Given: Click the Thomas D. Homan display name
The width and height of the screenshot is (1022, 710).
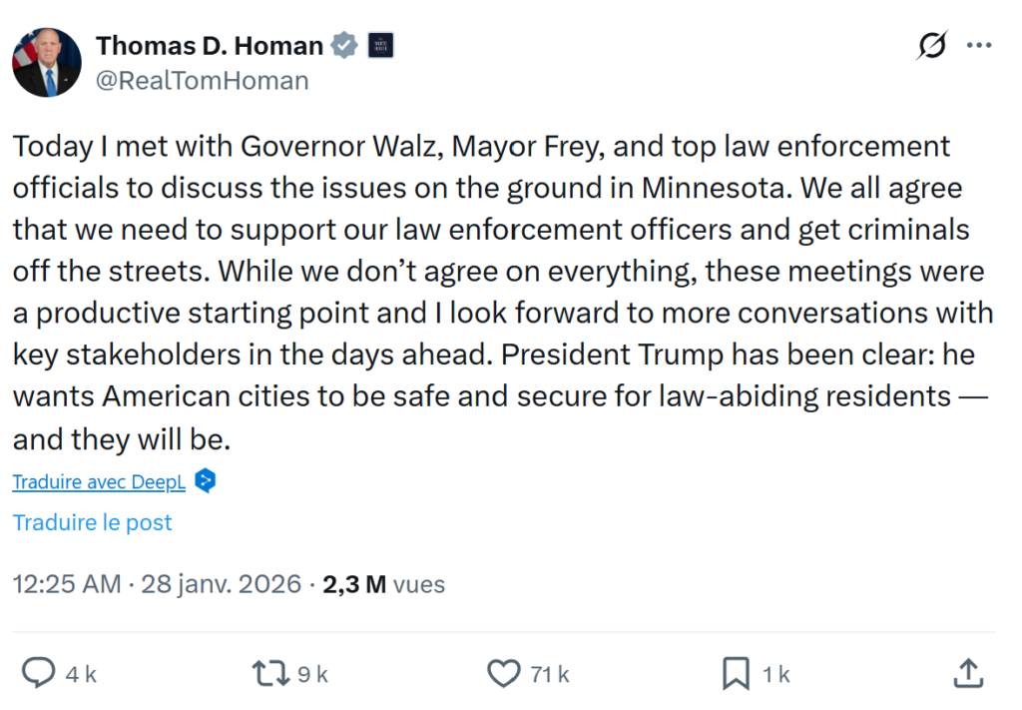Looking at the screenshot, I should [210, 45].
